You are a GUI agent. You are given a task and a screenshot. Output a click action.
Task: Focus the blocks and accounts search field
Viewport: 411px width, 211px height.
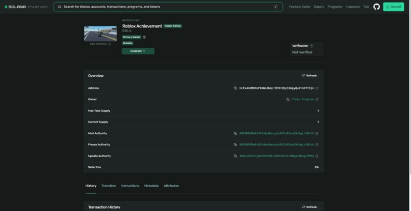[x=168, y=7]
